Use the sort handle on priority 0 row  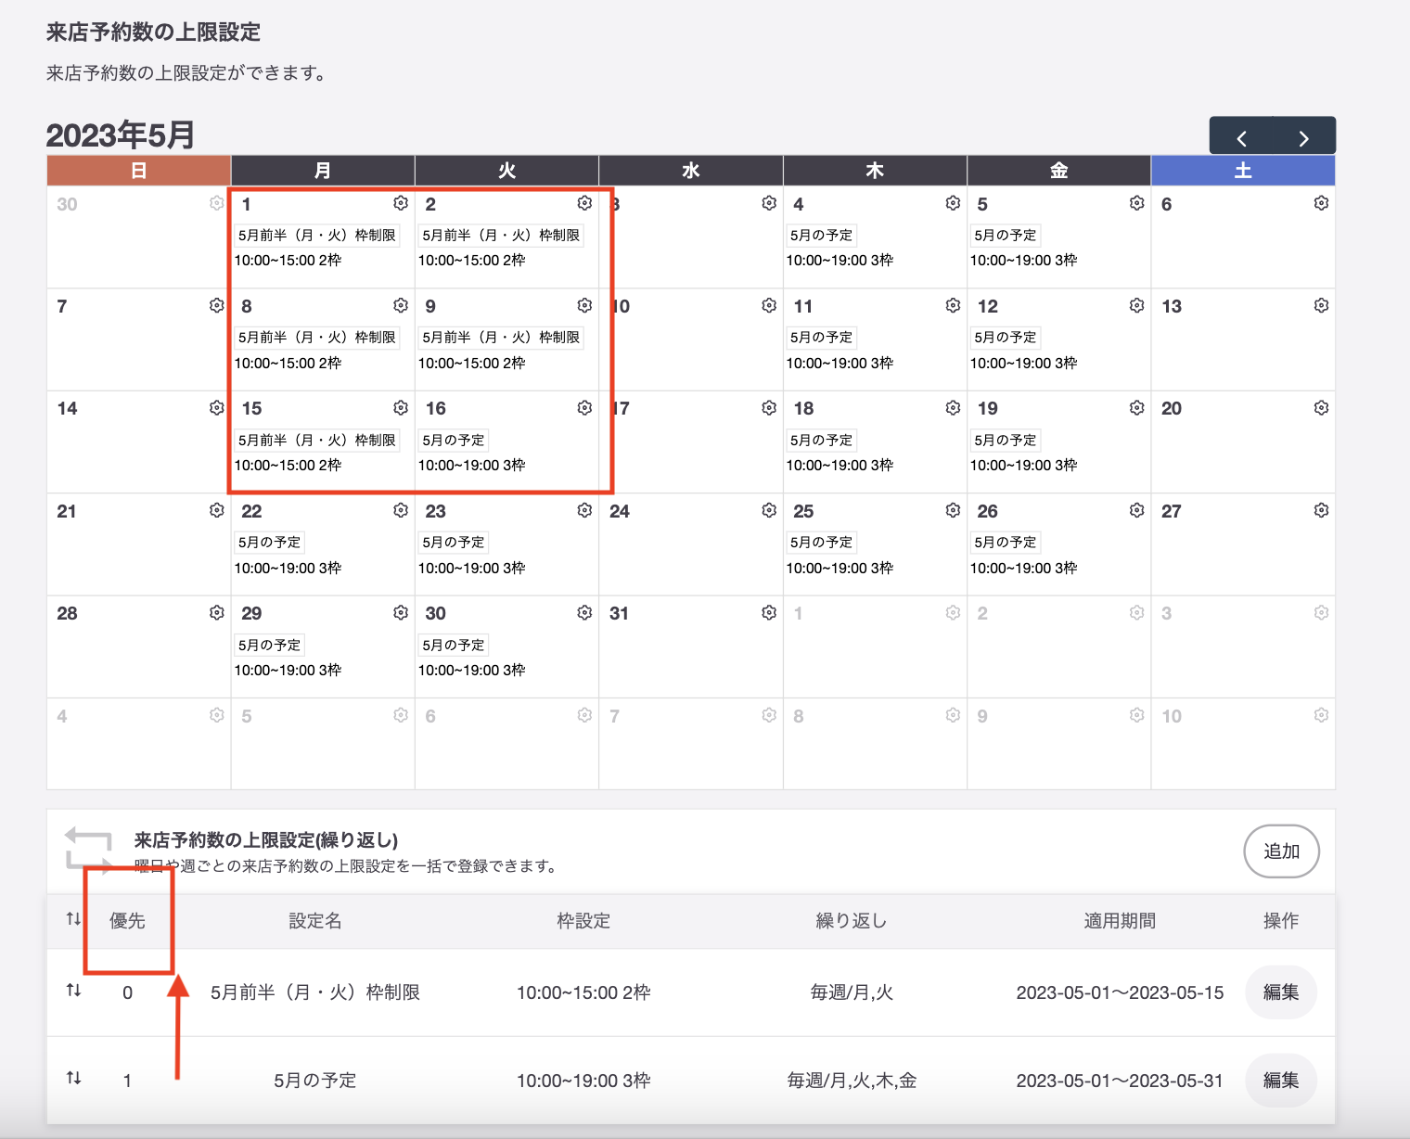(x=73, y=990)
